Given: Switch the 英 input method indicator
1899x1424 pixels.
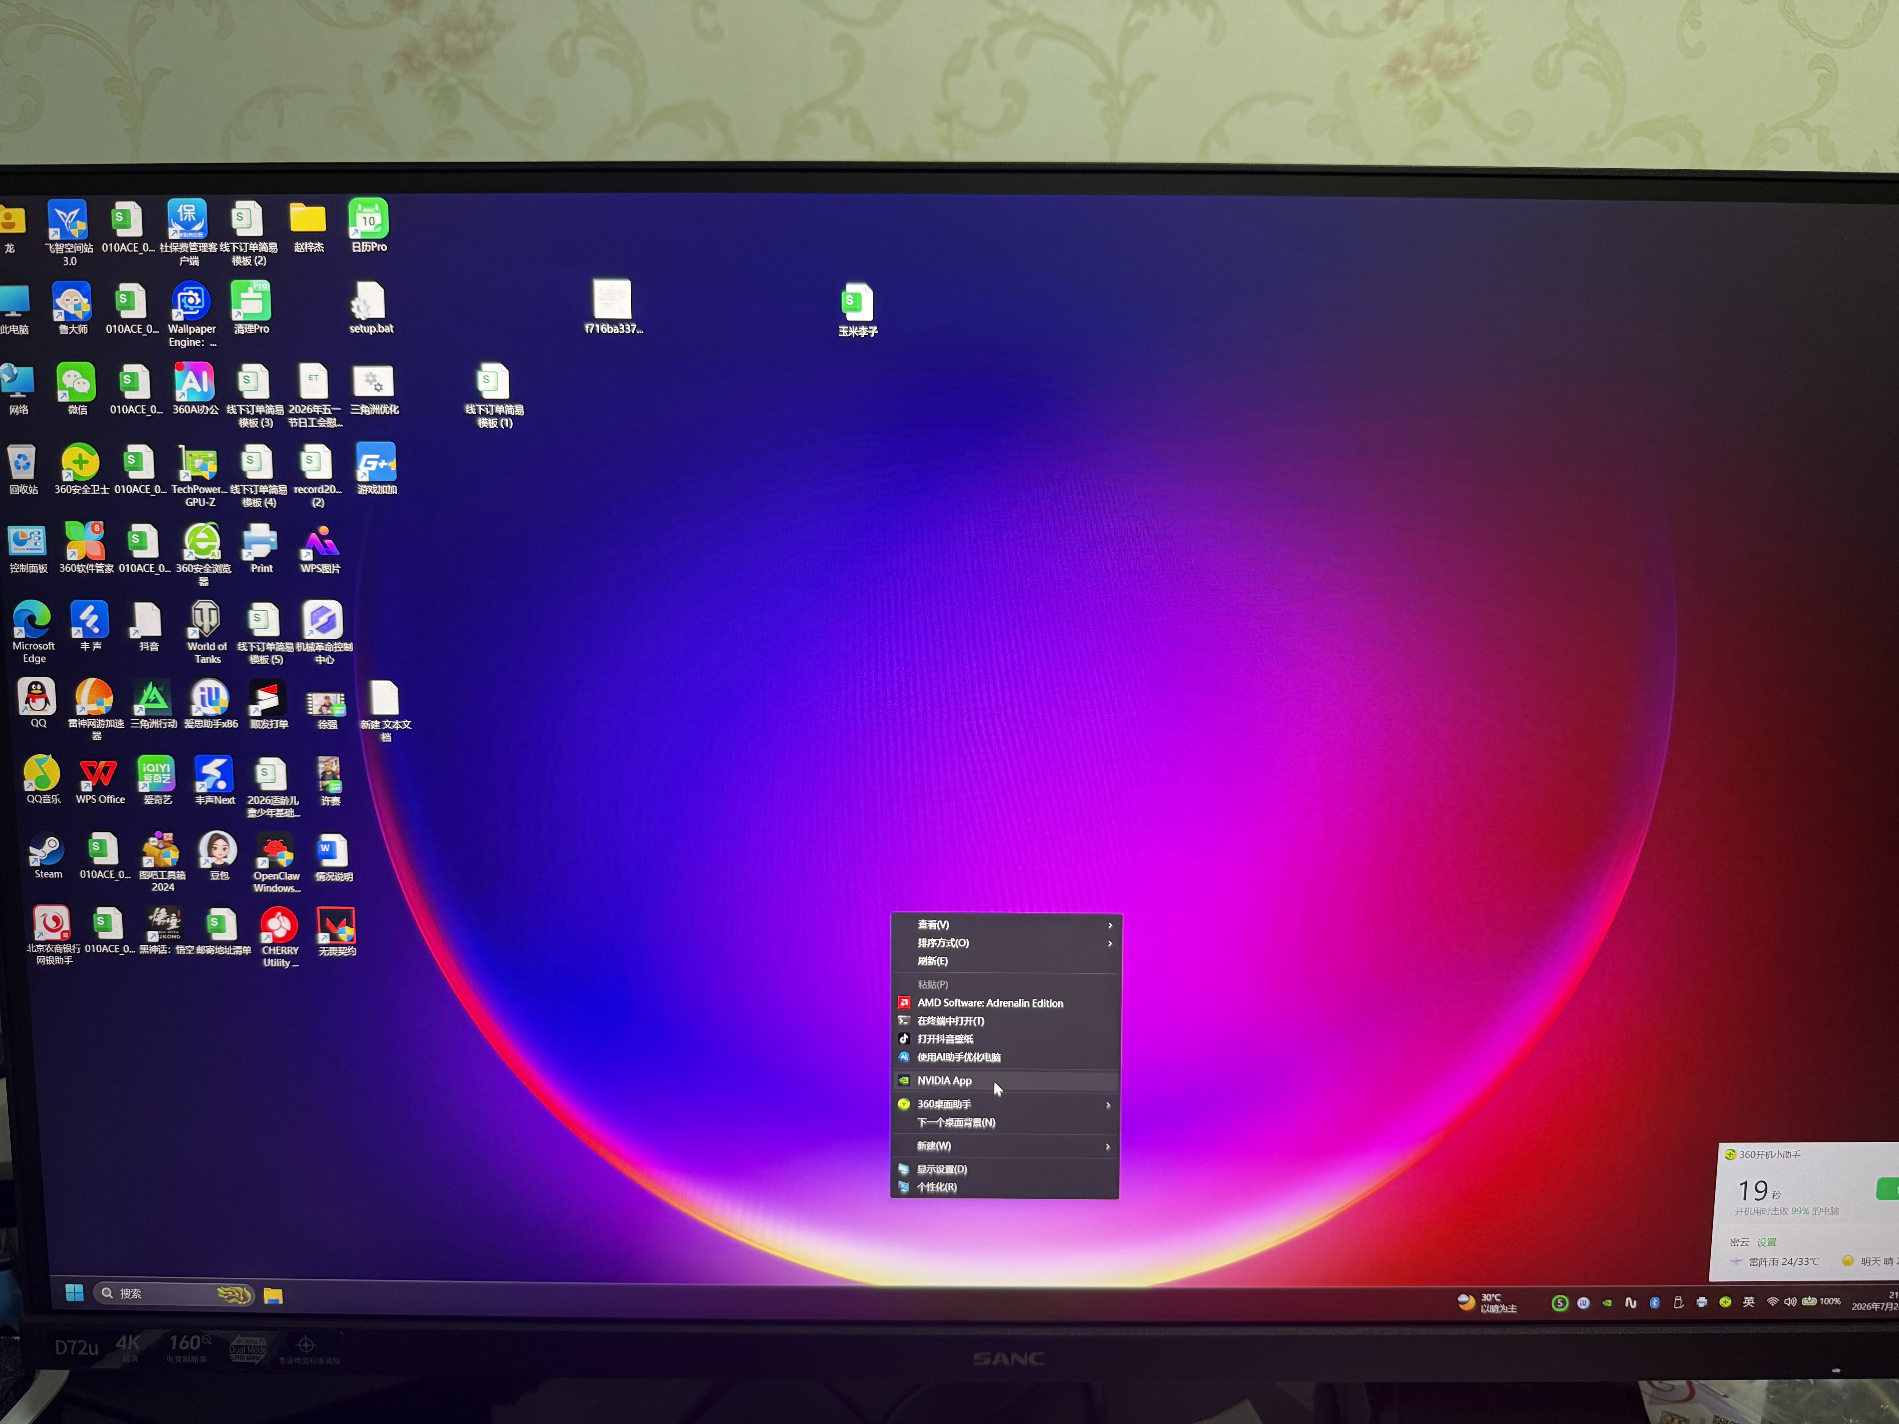Looking at the screenshot, I should (1749, 1302).
